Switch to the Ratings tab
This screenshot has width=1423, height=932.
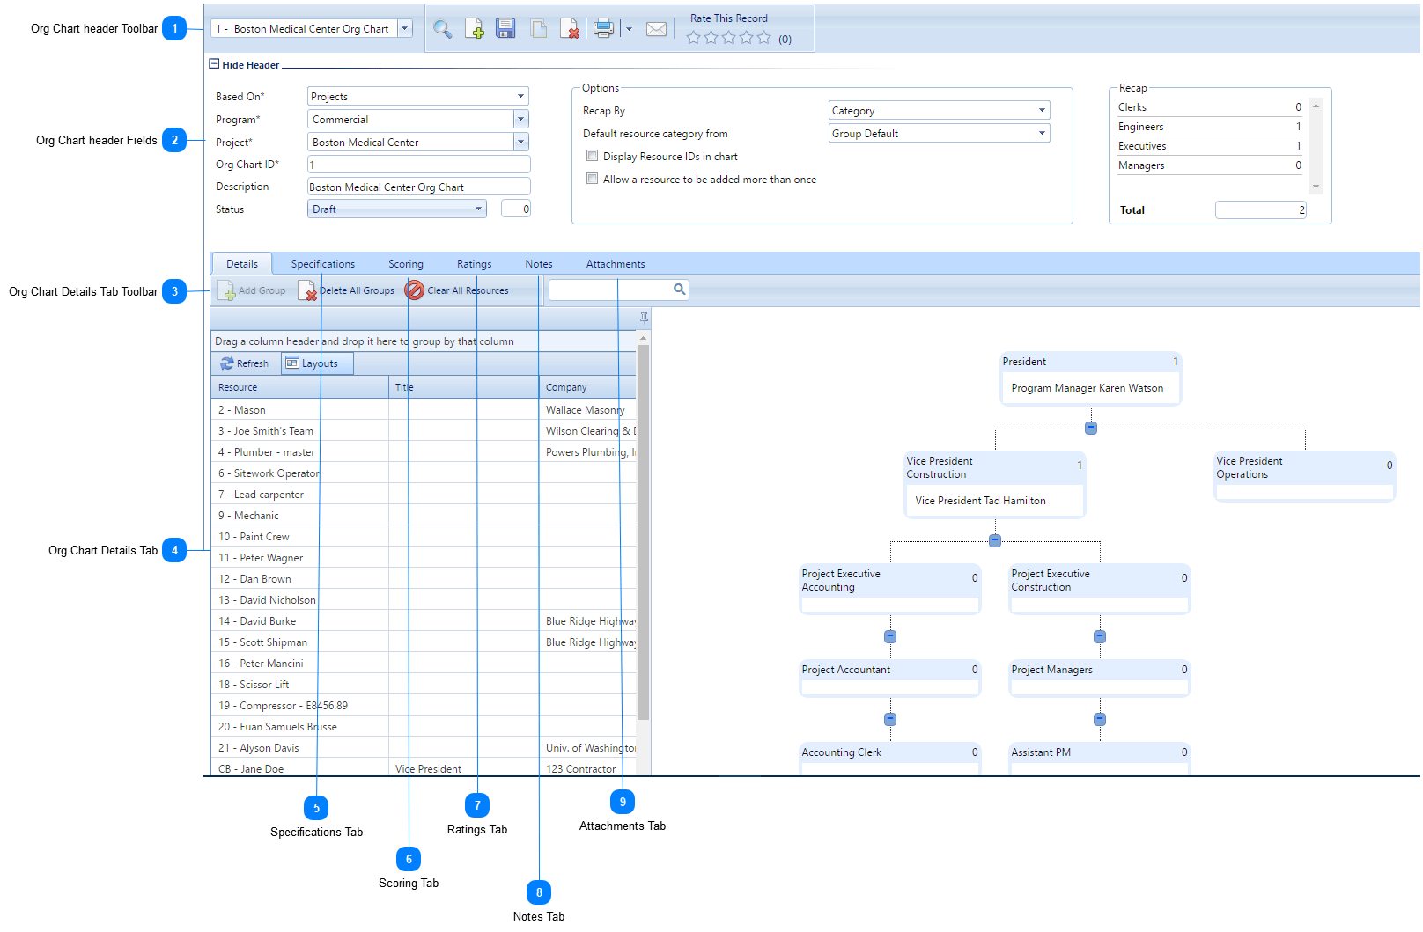(475, 264)
